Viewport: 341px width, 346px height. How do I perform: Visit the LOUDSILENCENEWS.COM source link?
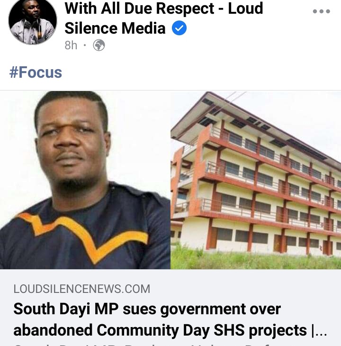pyautogui.click(x=82, y=289)
